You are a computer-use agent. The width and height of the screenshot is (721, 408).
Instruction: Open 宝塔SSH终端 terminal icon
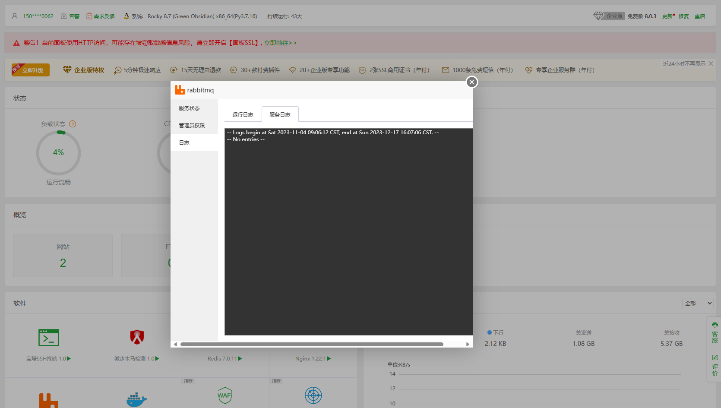[49, 338]
